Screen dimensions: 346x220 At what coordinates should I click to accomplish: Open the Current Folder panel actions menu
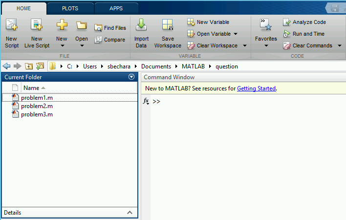[131, 77]
